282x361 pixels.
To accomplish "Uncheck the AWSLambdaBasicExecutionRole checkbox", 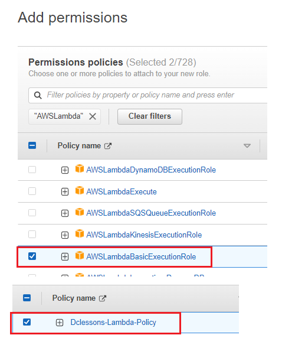I will coord(32,256).
